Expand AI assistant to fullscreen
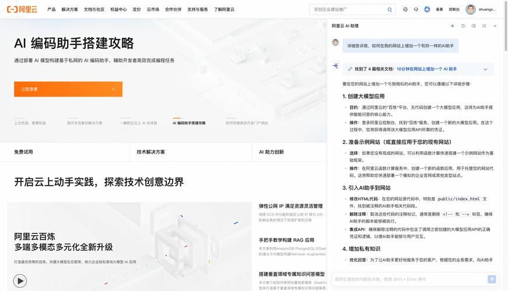The height and width of the screenshot is (291, 508). [484, 26]
